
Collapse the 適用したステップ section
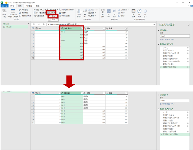tap(159, 44)
